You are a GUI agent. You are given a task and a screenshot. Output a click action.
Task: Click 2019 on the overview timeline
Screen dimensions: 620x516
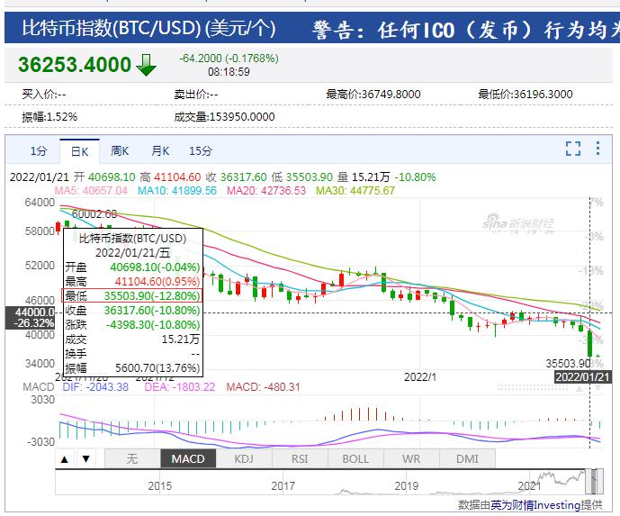[407, 486]
